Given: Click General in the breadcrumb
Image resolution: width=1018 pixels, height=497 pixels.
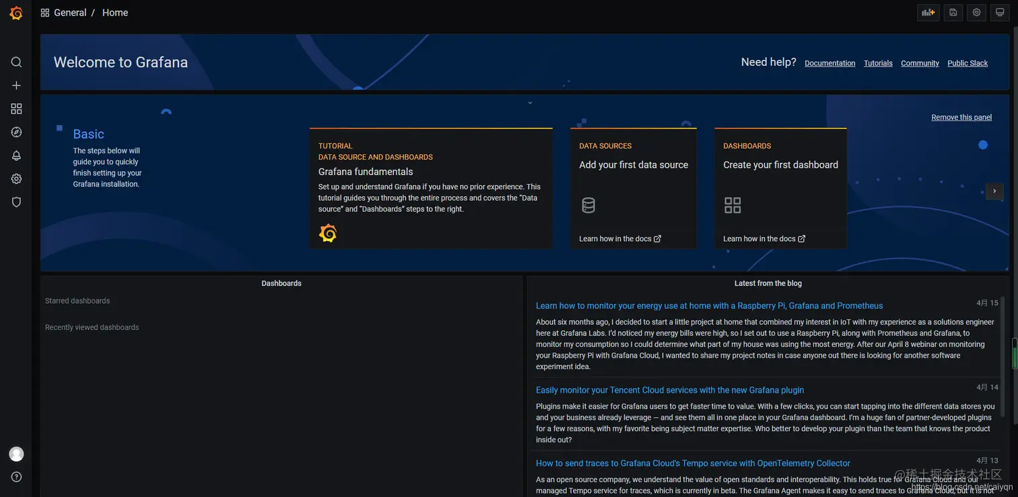Looking at the screenshot, I should point(70,13).
